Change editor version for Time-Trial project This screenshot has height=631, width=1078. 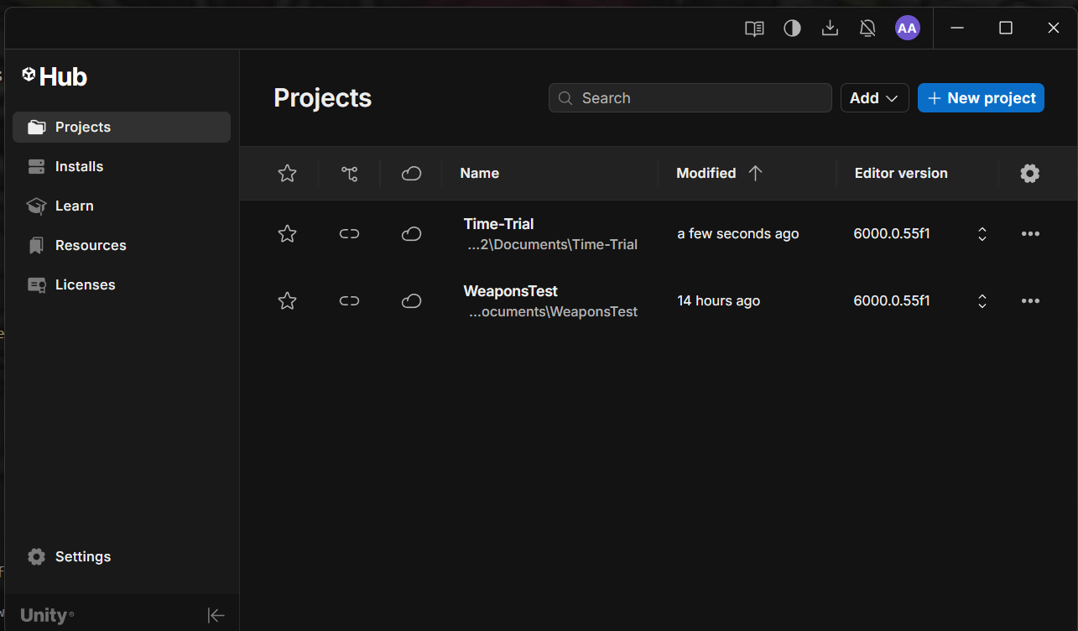982,234
